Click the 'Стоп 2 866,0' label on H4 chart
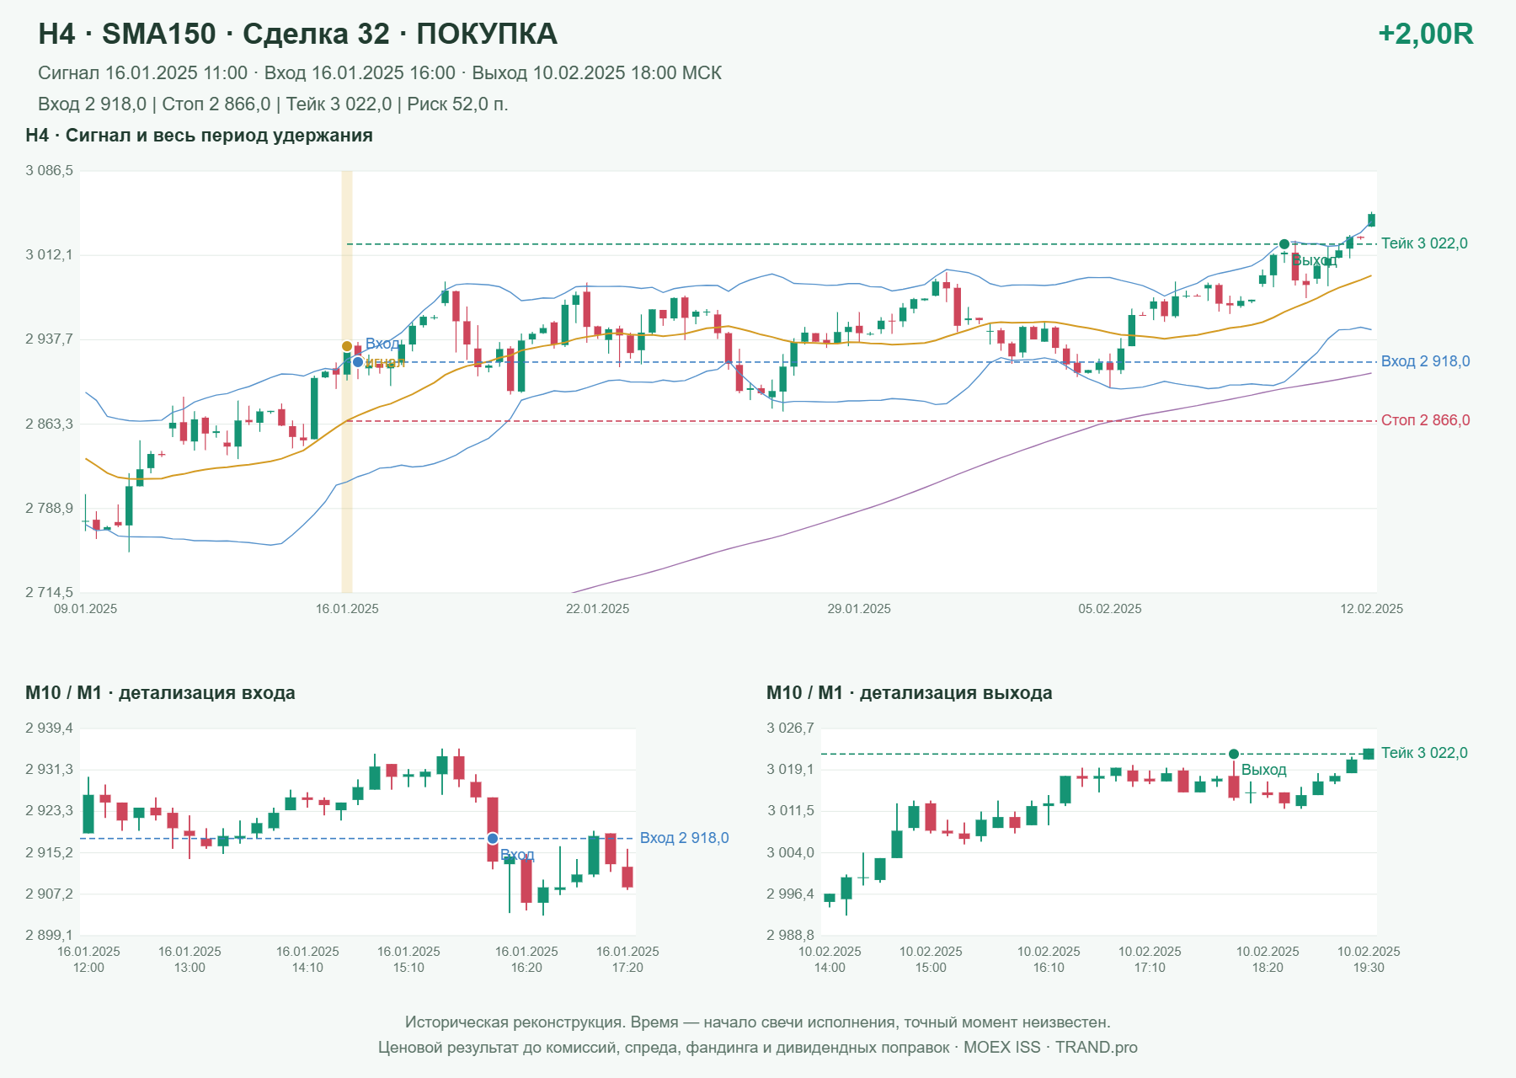Image resolution: width=1516 pixels, height=1078 pixels. tap(1425, 420)
